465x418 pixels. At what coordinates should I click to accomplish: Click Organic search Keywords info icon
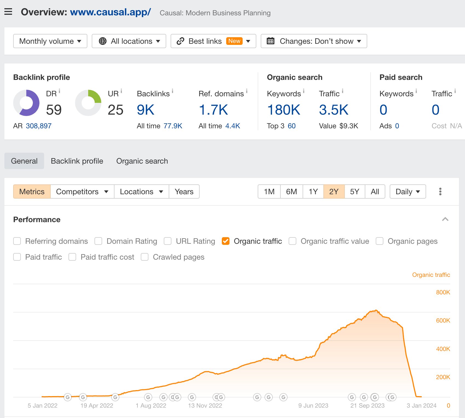(x=304, y=91)
